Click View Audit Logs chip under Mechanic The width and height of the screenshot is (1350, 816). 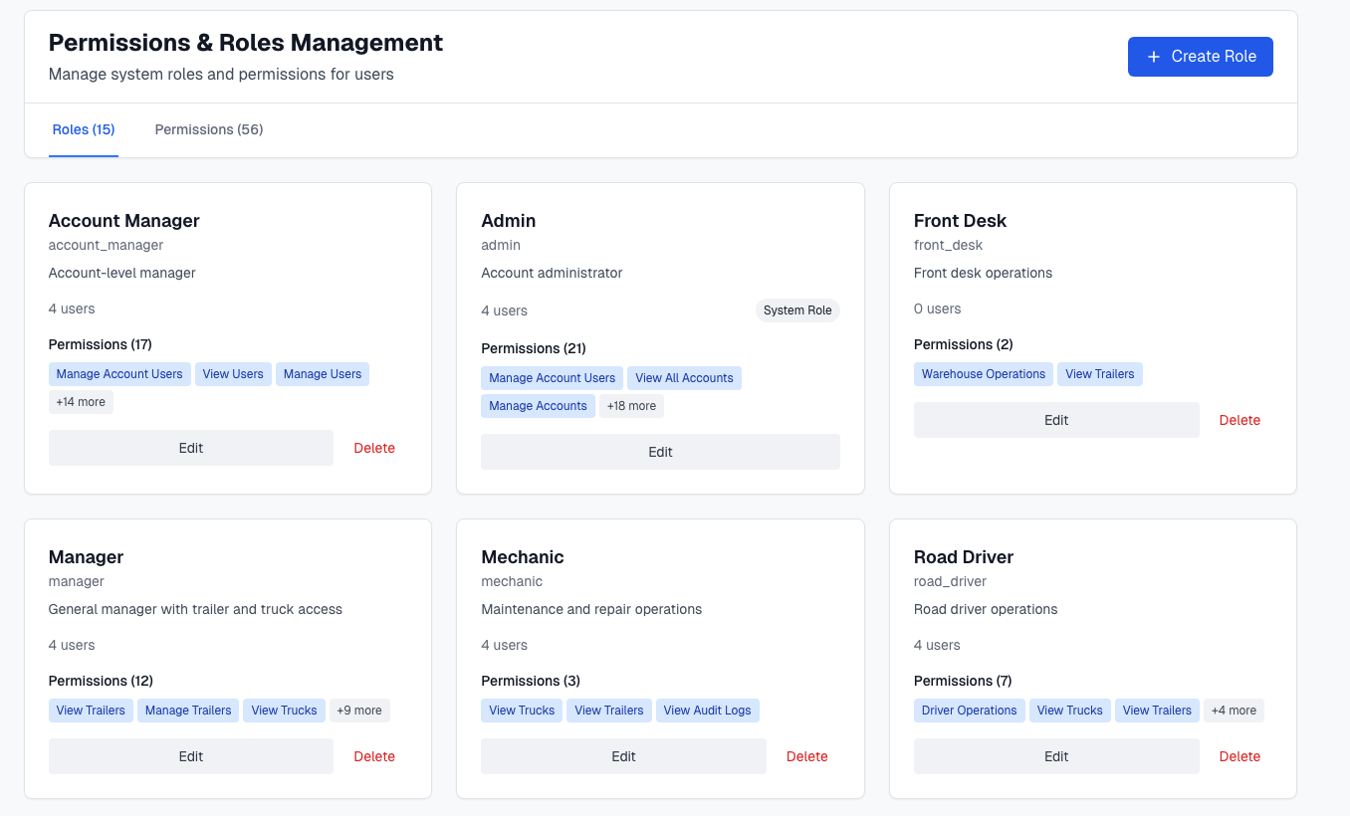[x=708, y=710]
